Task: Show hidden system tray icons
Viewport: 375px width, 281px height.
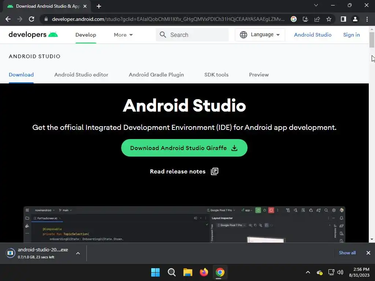Action: pos(308,272)
